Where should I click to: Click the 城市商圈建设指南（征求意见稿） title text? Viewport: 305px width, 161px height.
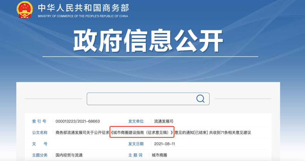click(x=142, y=132)
